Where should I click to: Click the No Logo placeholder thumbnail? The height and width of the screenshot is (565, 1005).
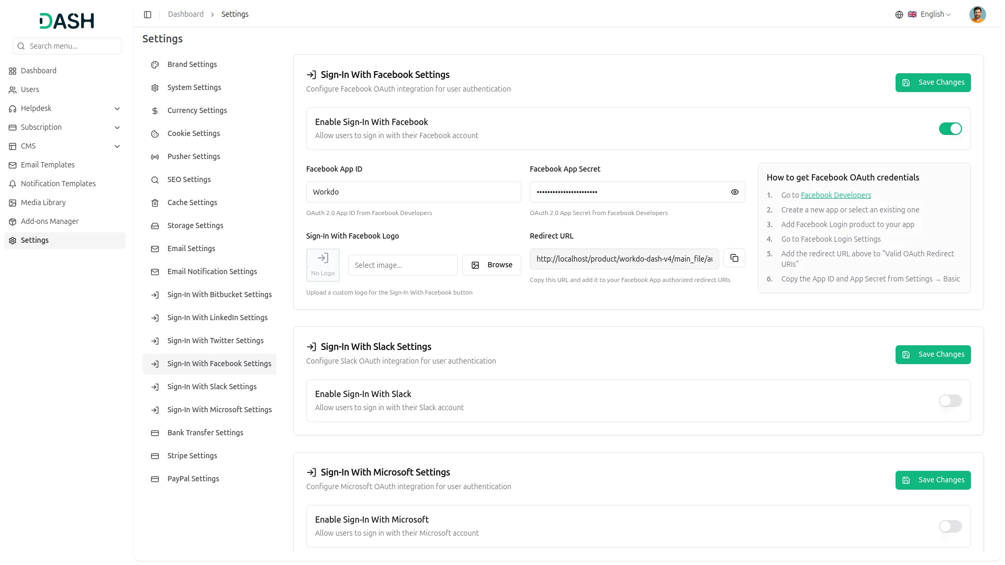(x=322, y=265)
